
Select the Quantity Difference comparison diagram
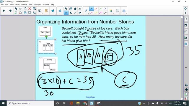[x=48, y=64]
